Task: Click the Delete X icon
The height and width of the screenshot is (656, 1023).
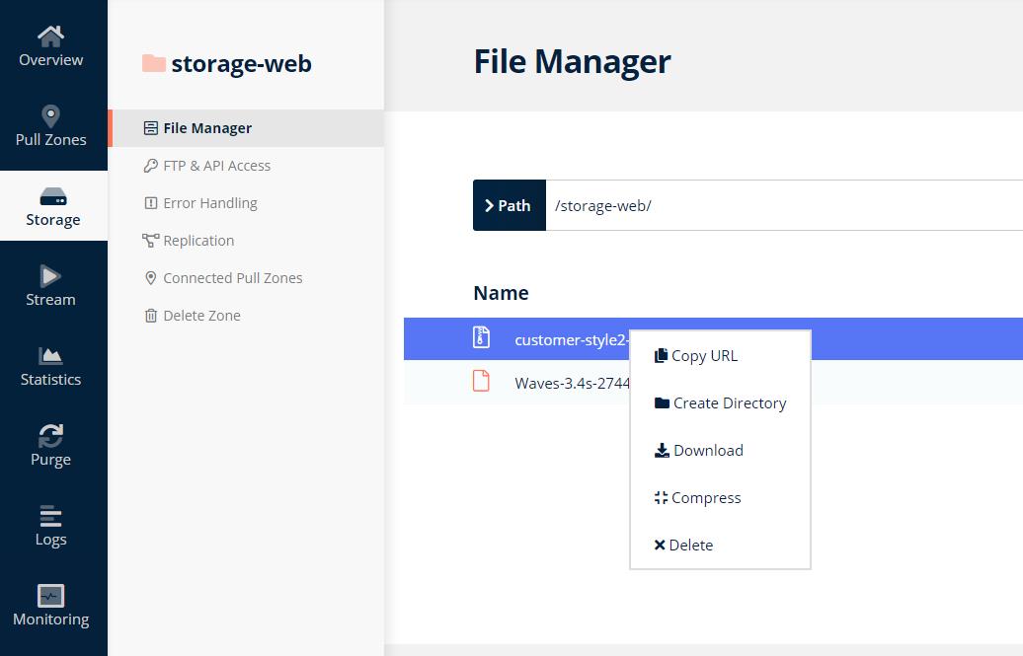Action: (660, 545)
